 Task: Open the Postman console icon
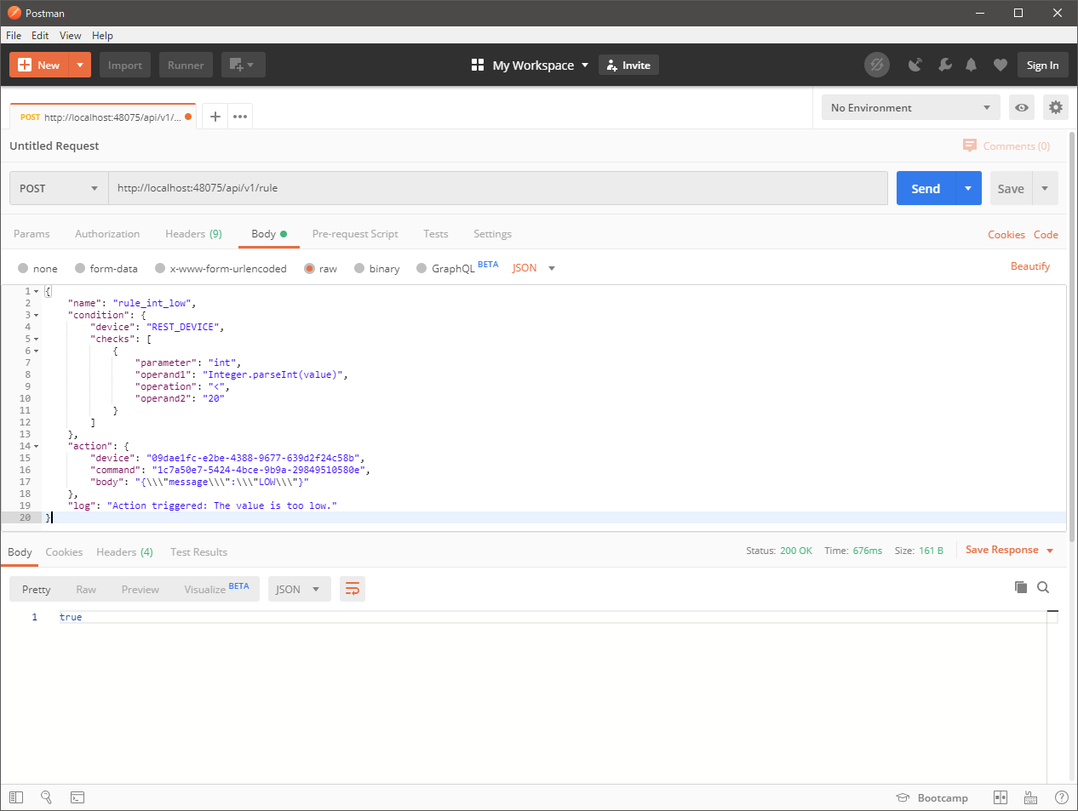77,797
